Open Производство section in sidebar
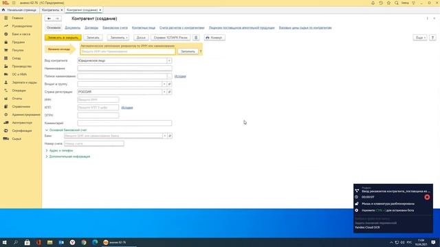440x247 pixels. (21, 67)
